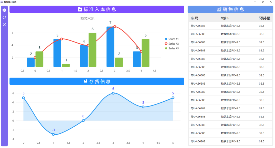Toggle Series #2 in the chart legend

point(172,44)
